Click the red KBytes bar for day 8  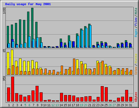[x=37, y=94]
